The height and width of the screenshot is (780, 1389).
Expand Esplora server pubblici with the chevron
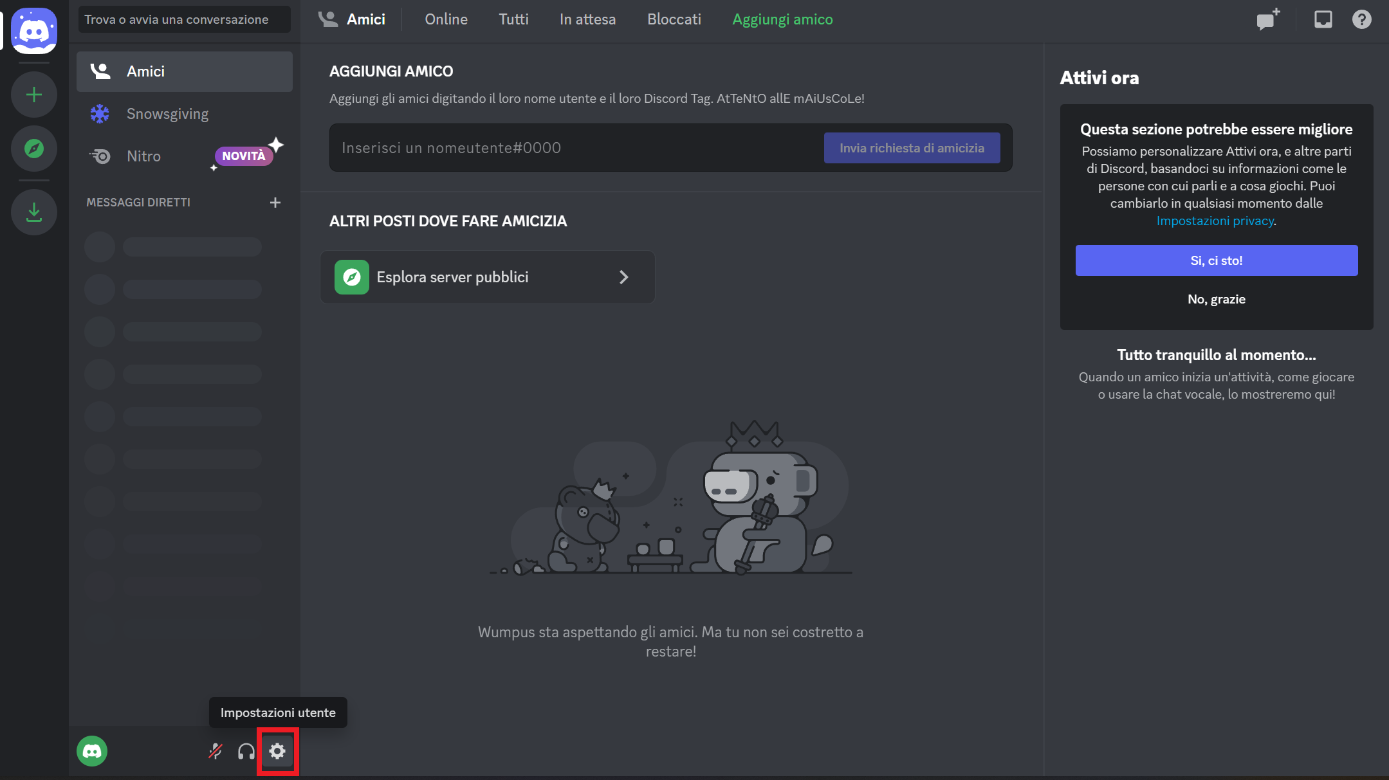pos(623,277)
